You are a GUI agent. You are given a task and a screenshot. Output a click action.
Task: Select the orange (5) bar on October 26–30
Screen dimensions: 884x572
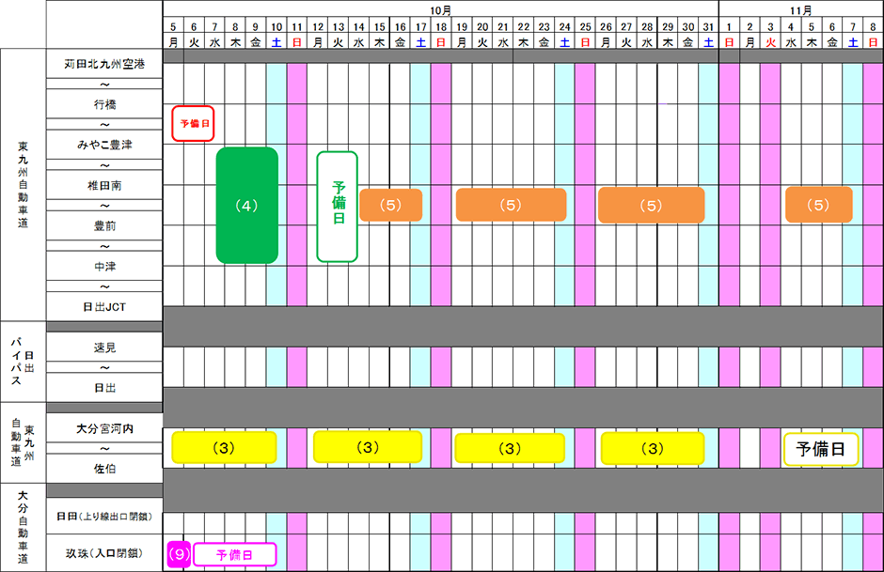pos(651,206)
